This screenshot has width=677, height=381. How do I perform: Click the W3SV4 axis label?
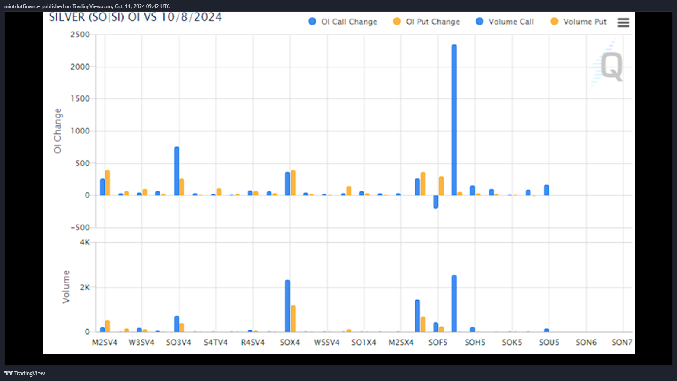coord(141,342)
